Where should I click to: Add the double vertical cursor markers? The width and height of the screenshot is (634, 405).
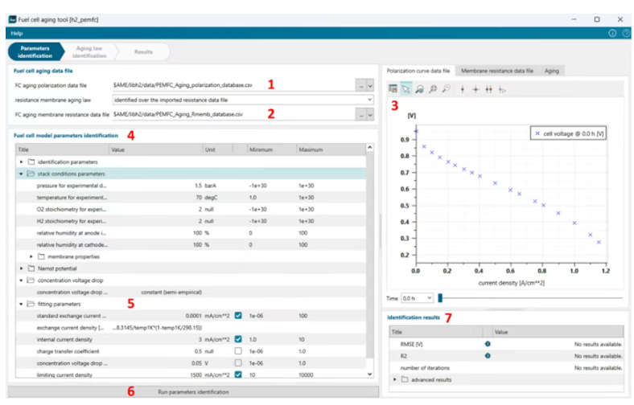coord(489,90)
